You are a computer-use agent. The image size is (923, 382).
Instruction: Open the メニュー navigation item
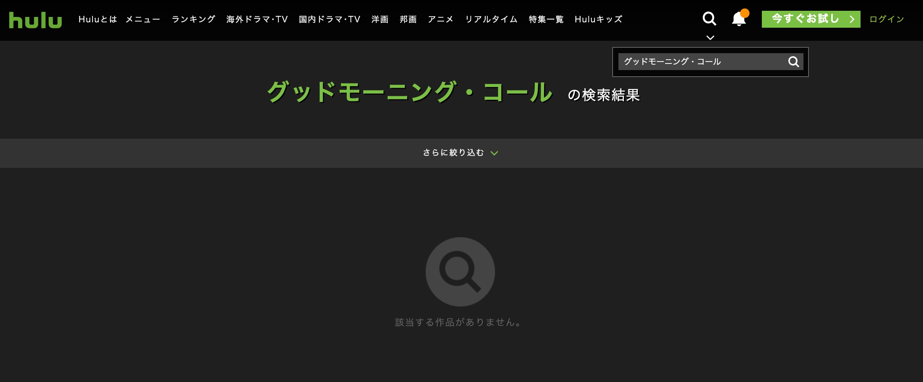point(143,19)
